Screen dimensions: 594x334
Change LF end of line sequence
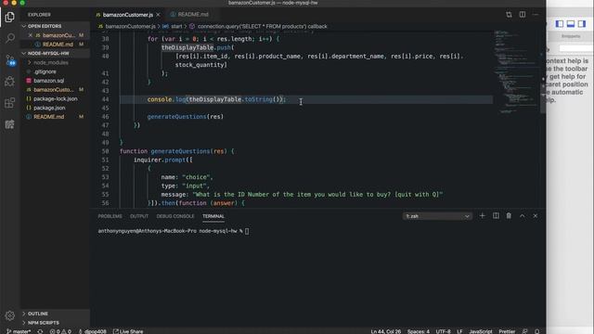(x=459, y=331)
